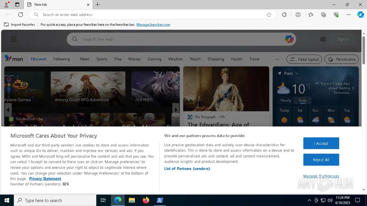This screenshot has height=206, width=367.
Task: Open the Health menu item
Action: click(237, 59)
